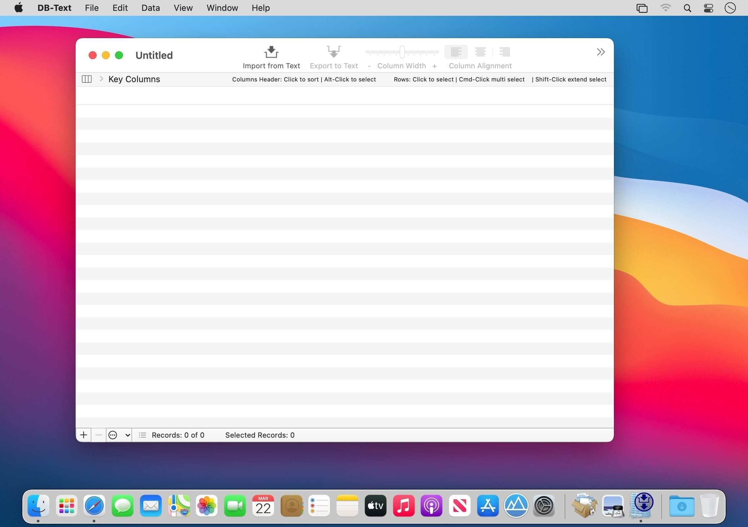
Task: Toggle the columns layout icon
Action: click(86, 79)
